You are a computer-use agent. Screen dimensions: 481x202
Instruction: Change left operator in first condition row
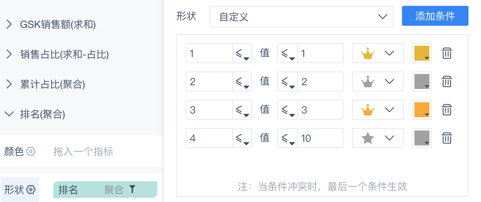pos(242,53)
